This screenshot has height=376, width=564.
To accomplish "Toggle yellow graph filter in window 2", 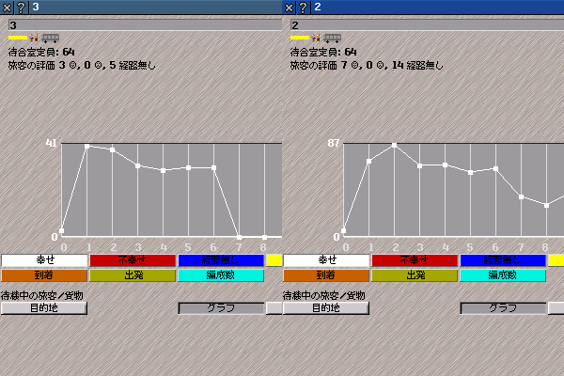I will (x=556, y=260).
